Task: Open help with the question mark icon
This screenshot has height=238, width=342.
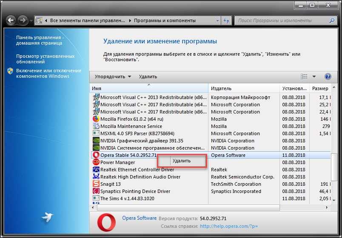Action: click(328, 76)
